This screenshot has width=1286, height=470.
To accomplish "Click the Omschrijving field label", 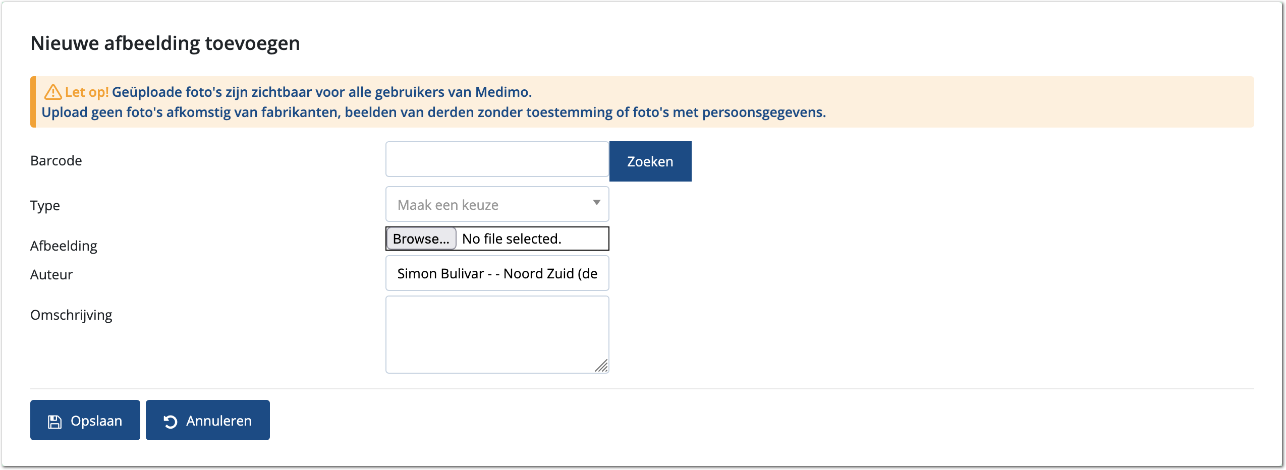I will [x=71, y=315].
